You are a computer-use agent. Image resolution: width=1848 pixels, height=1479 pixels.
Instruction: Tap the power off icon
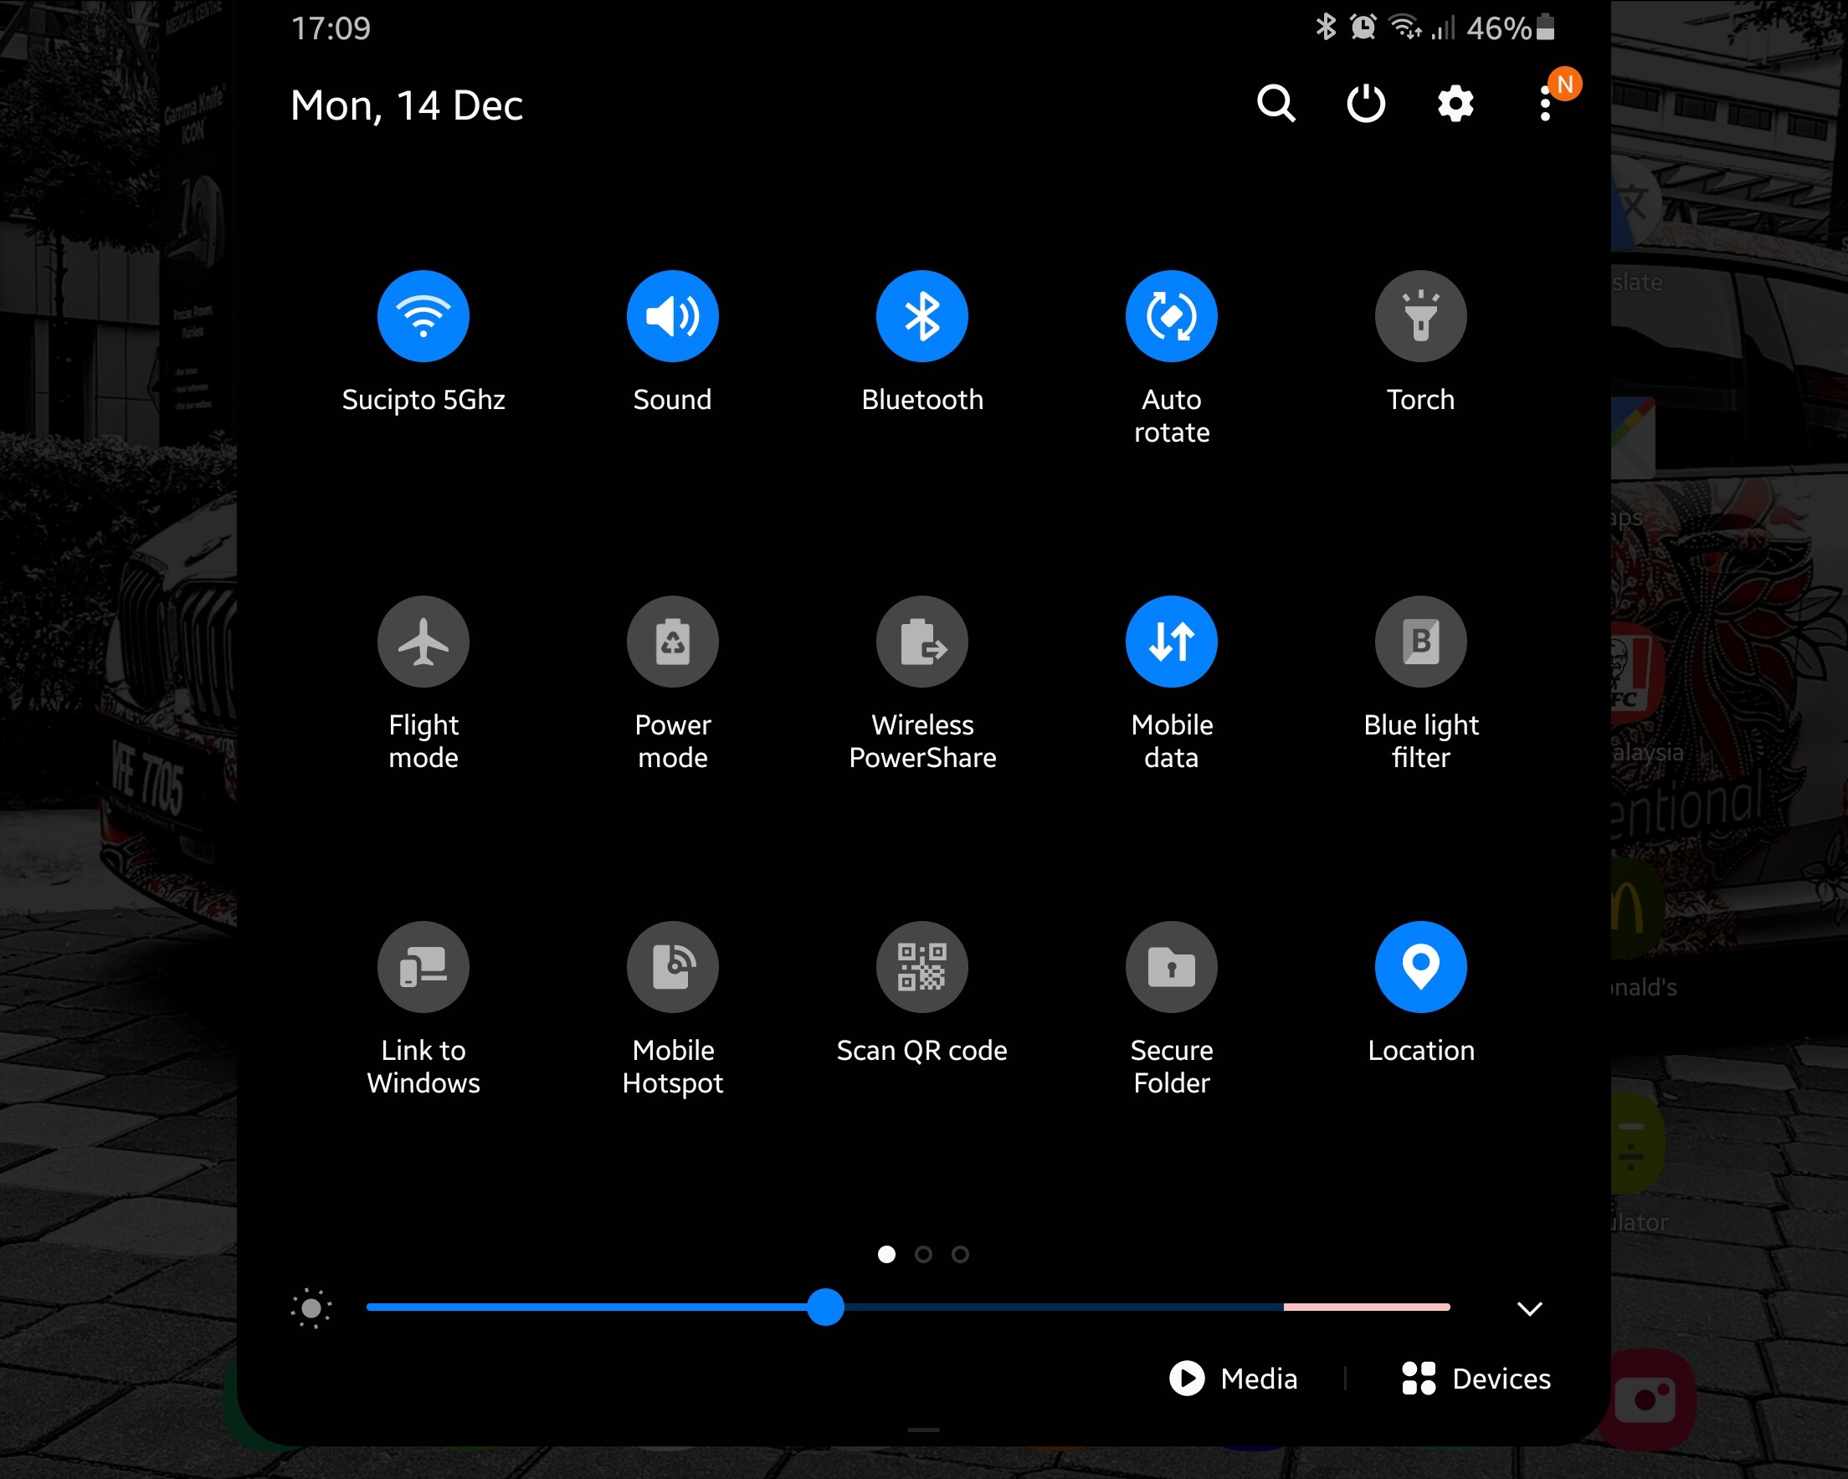point(1365,104)
